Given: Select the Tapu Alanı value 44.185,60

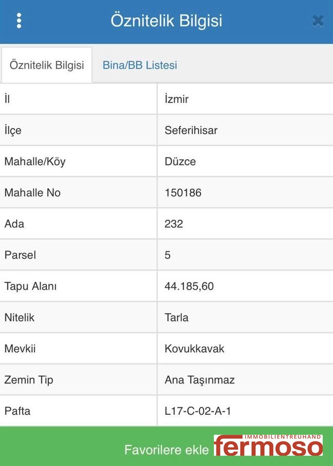Looking at the screenshot, I should [189, 287].
